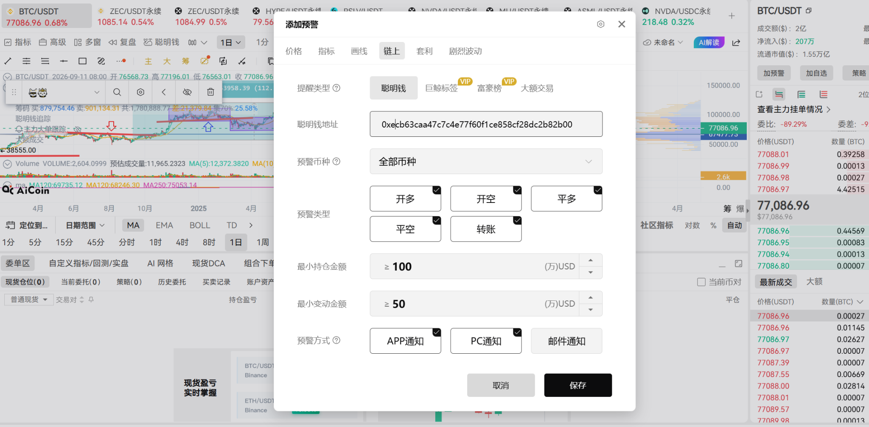
Task: Open alert settings hexagon icon in dialog header
Action: [x=600, y=24]
